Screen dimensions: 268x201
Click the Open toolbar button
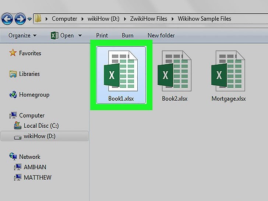pyautogui.click(x=67, y=36)
